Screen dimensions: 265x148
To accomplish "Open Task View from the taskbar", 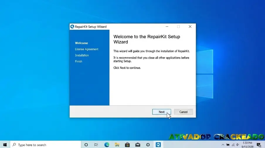I will tap(96, 145).
